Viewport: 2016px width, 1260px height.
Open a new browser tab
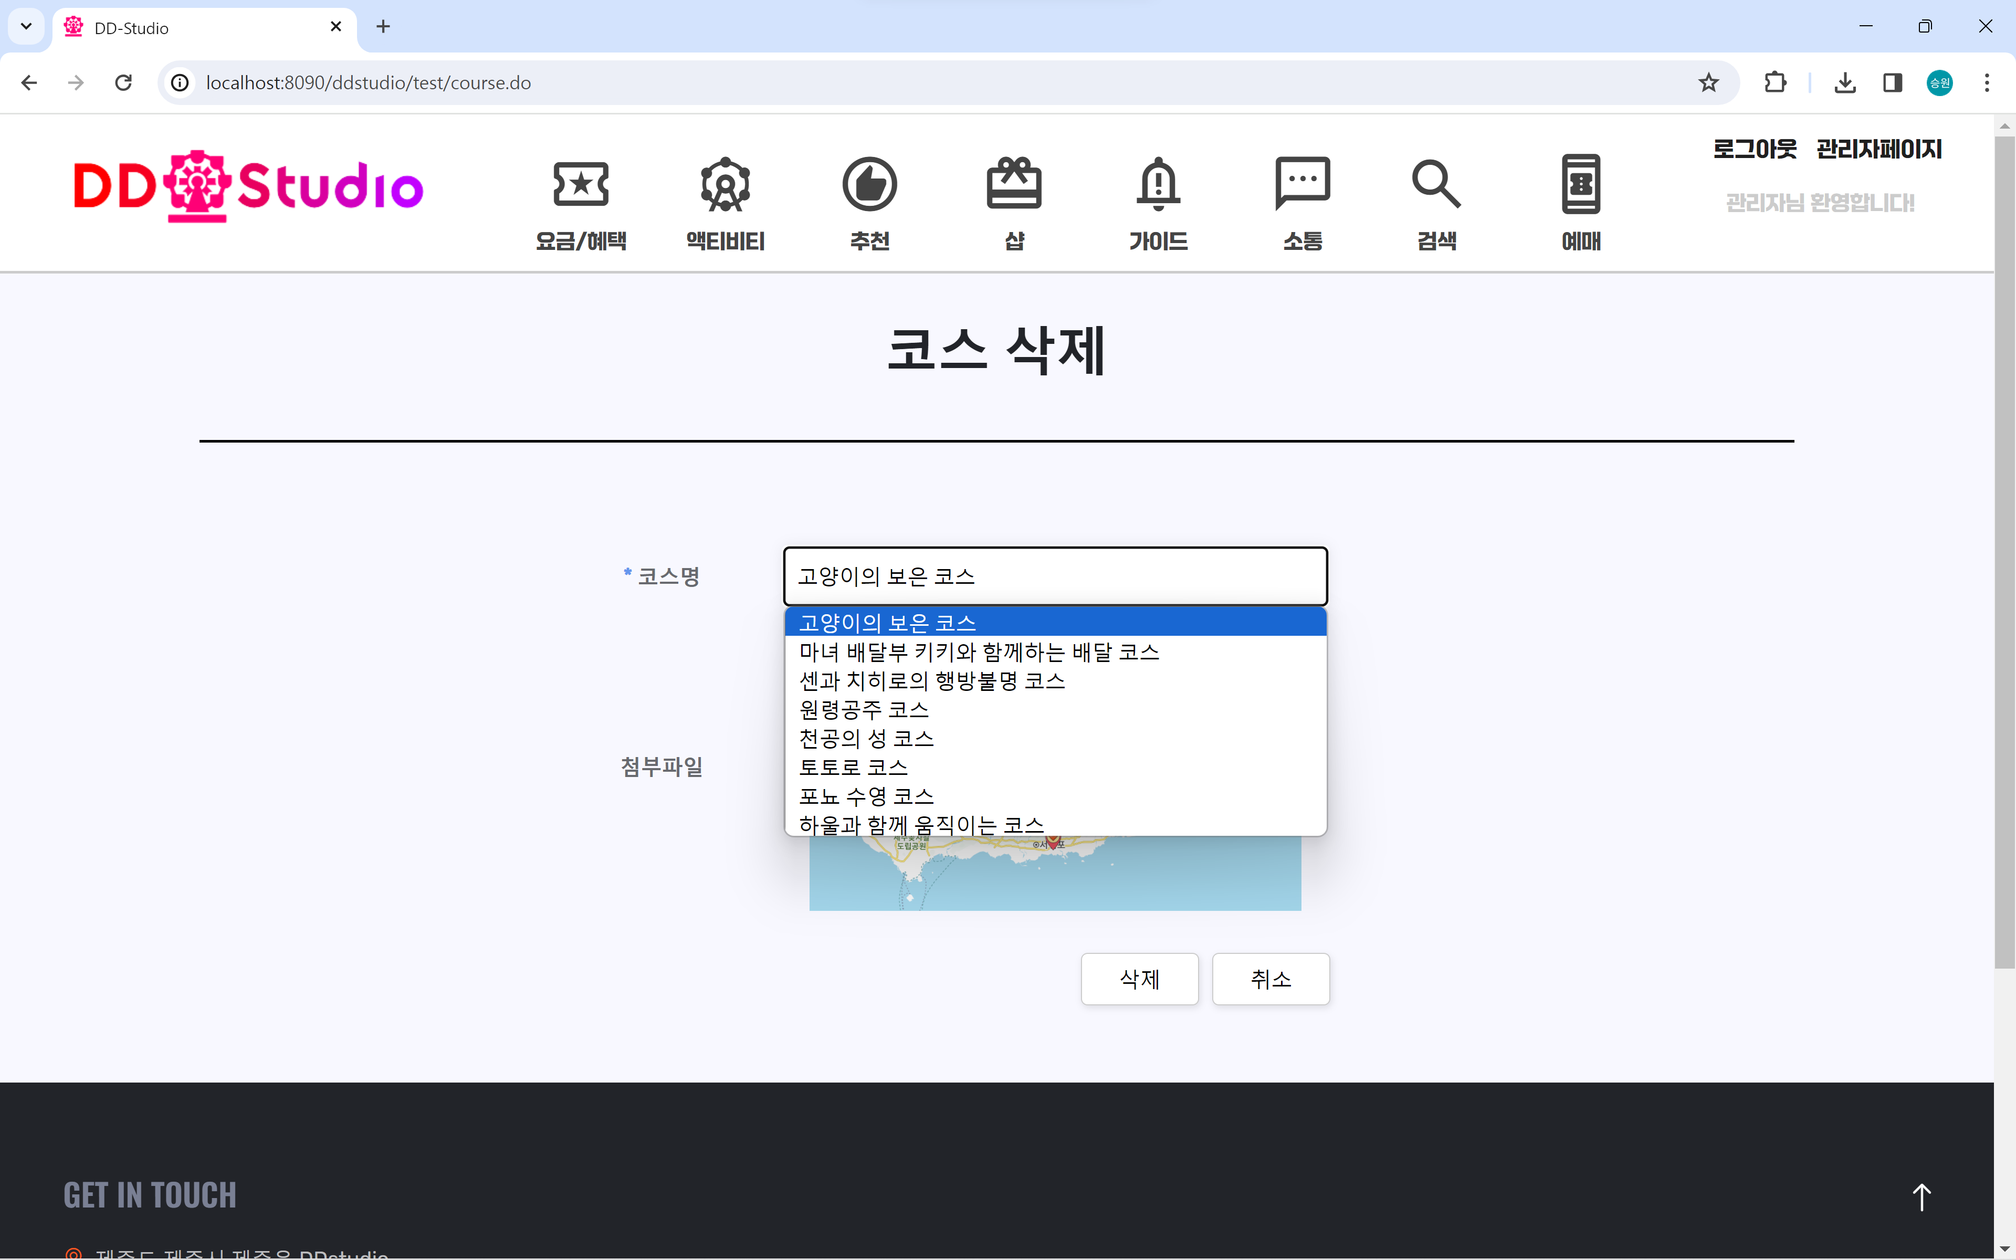(x=383, y=27)
